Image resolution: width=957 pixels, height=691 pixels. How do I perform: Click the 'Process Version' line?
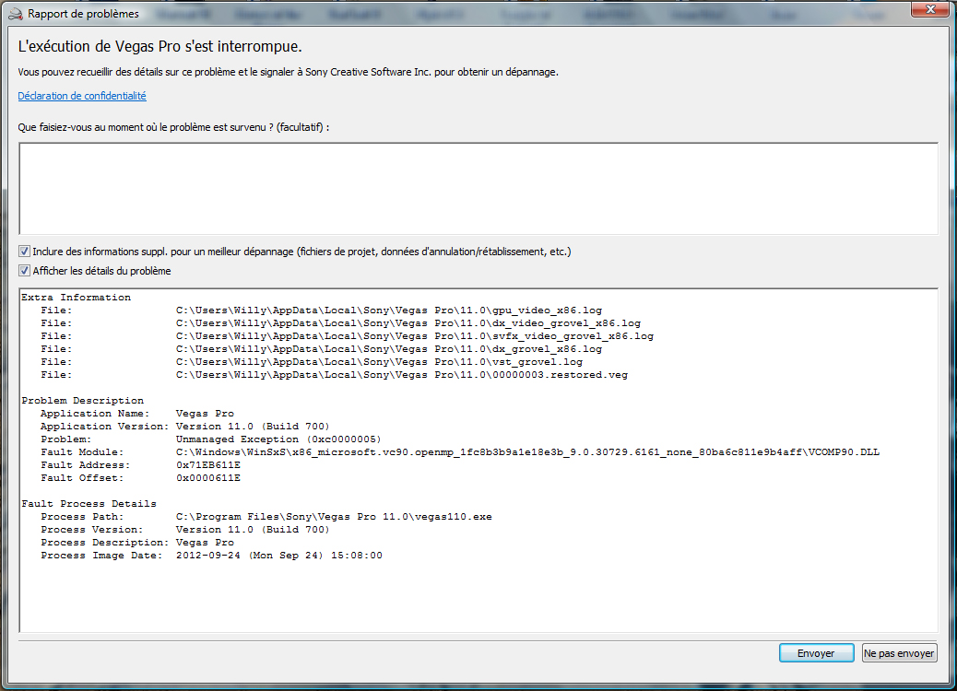pos(185,530)
